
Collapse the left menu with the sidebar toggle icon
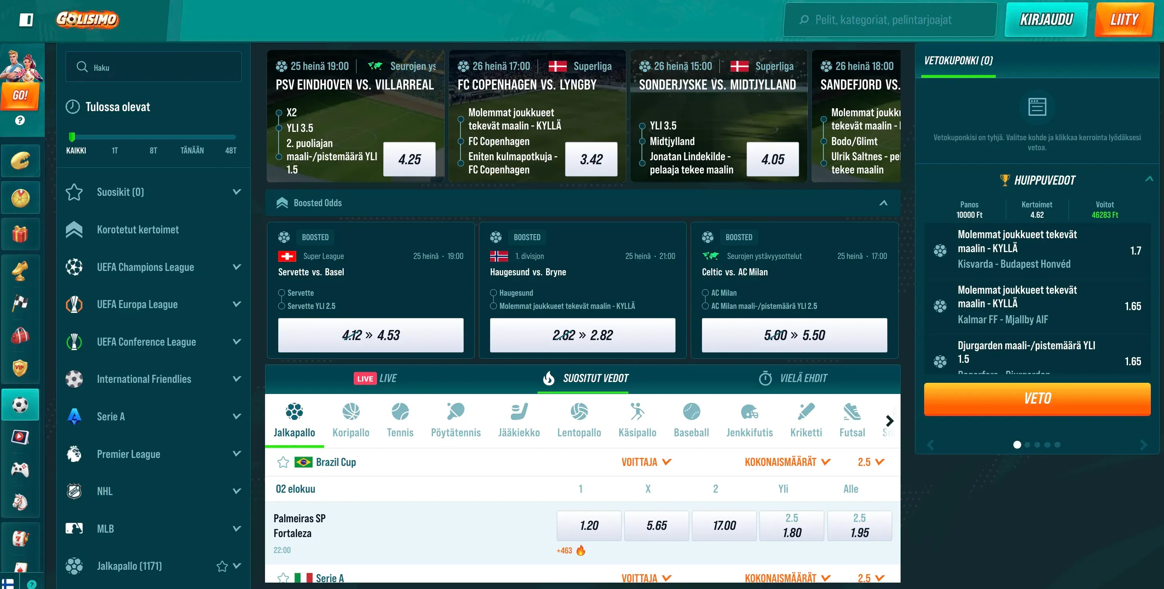[x=26, y=20]
